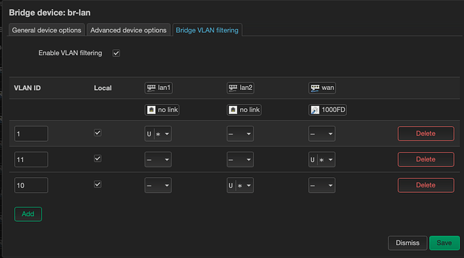Open lan2 dropdown for VLAN 10
This screenshot has height=258, width=464.
(x=240, y=185)
